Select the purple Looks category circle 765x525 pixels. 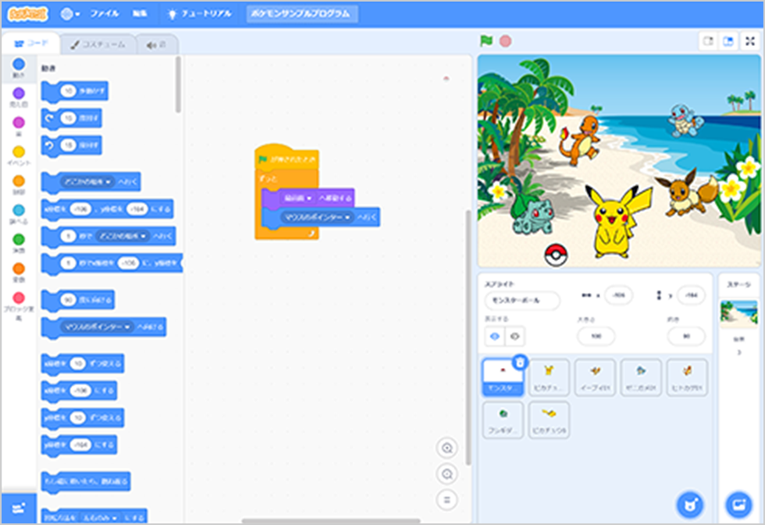(19, 93)
